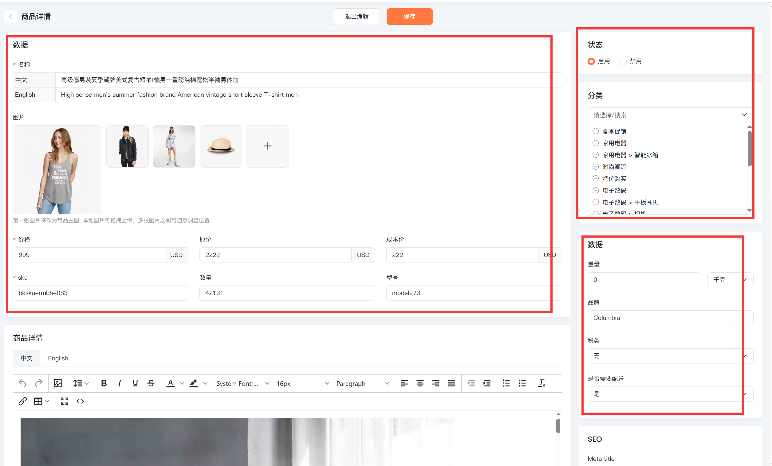Open the Paragraph format dropdown

(x=363, y=383)
